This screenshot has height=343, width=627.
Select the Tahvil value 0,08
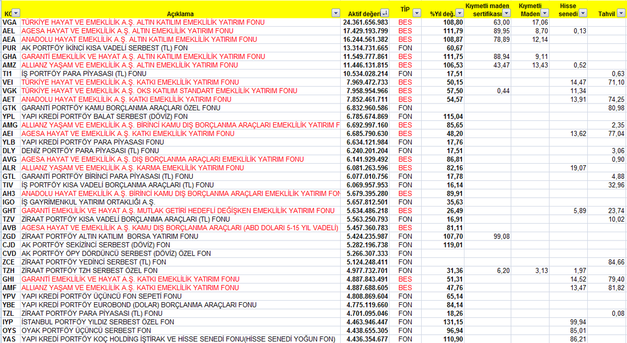tap(617, 313)
